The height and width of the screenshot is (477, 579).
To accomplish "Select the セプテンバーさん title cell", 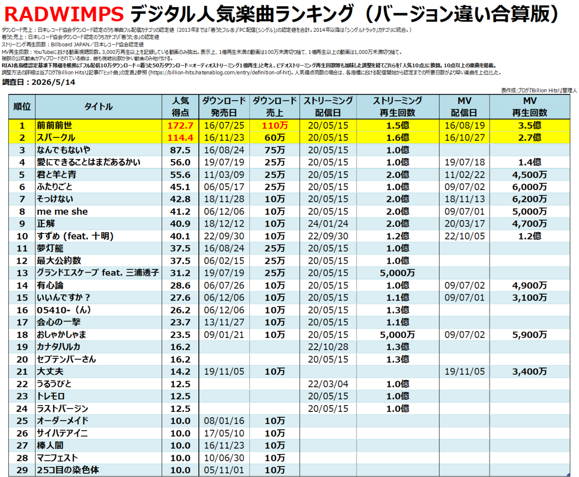I will pyautogui.click(x=99, y=359).
